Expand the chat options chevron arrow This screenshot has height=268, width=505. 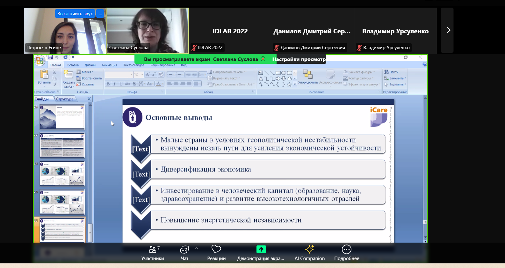[x=197, y=249]
